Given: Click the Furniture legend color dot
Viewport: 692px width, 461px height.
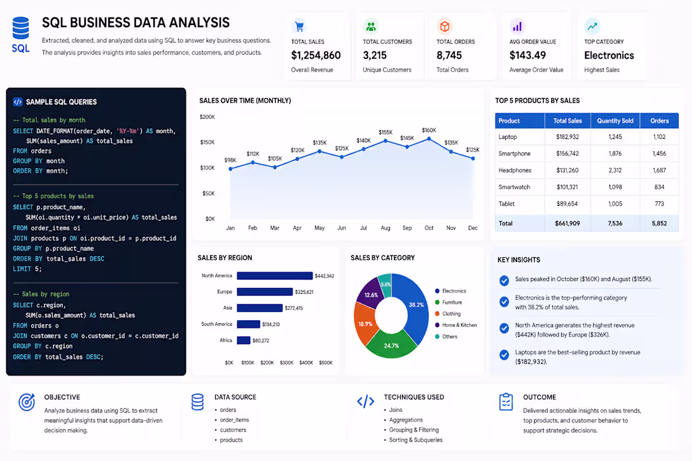Looking at the screenshot, I should coord(437,303).
